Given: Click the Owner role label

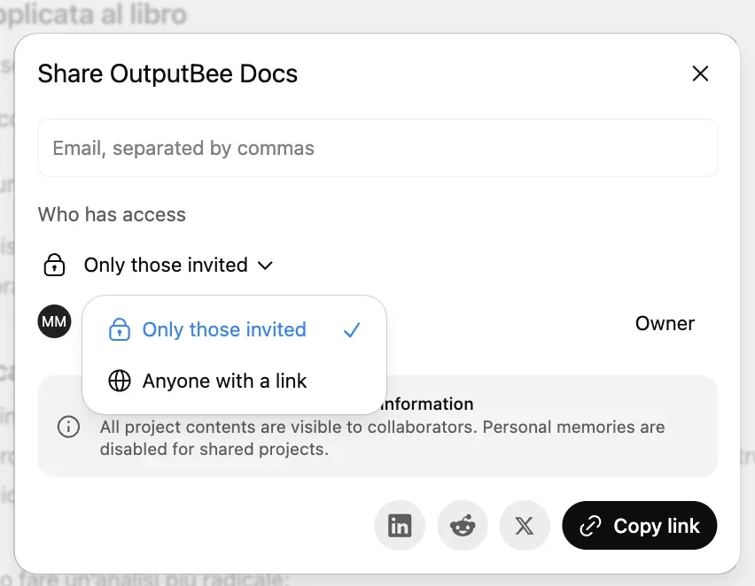Looking at the screenshot, I should (x=665, y=323).
